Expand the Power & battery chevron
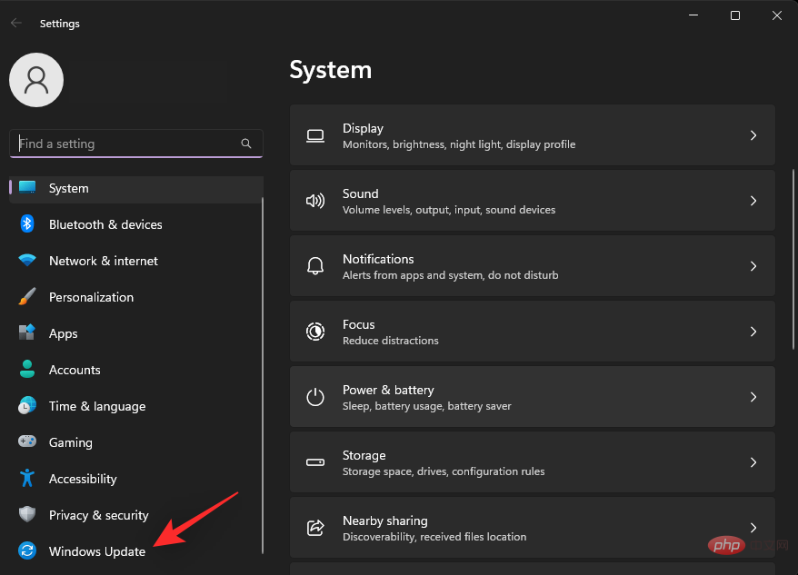 (753, 397)
